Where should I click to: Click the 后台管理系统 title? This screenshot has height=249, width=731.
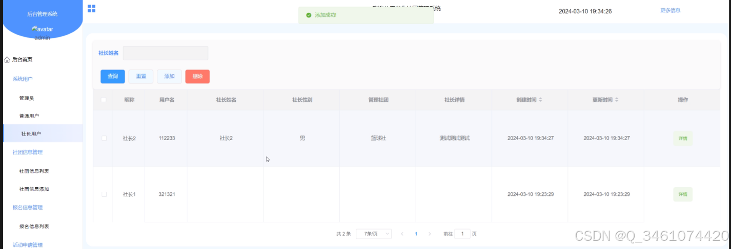coord(42,14)
